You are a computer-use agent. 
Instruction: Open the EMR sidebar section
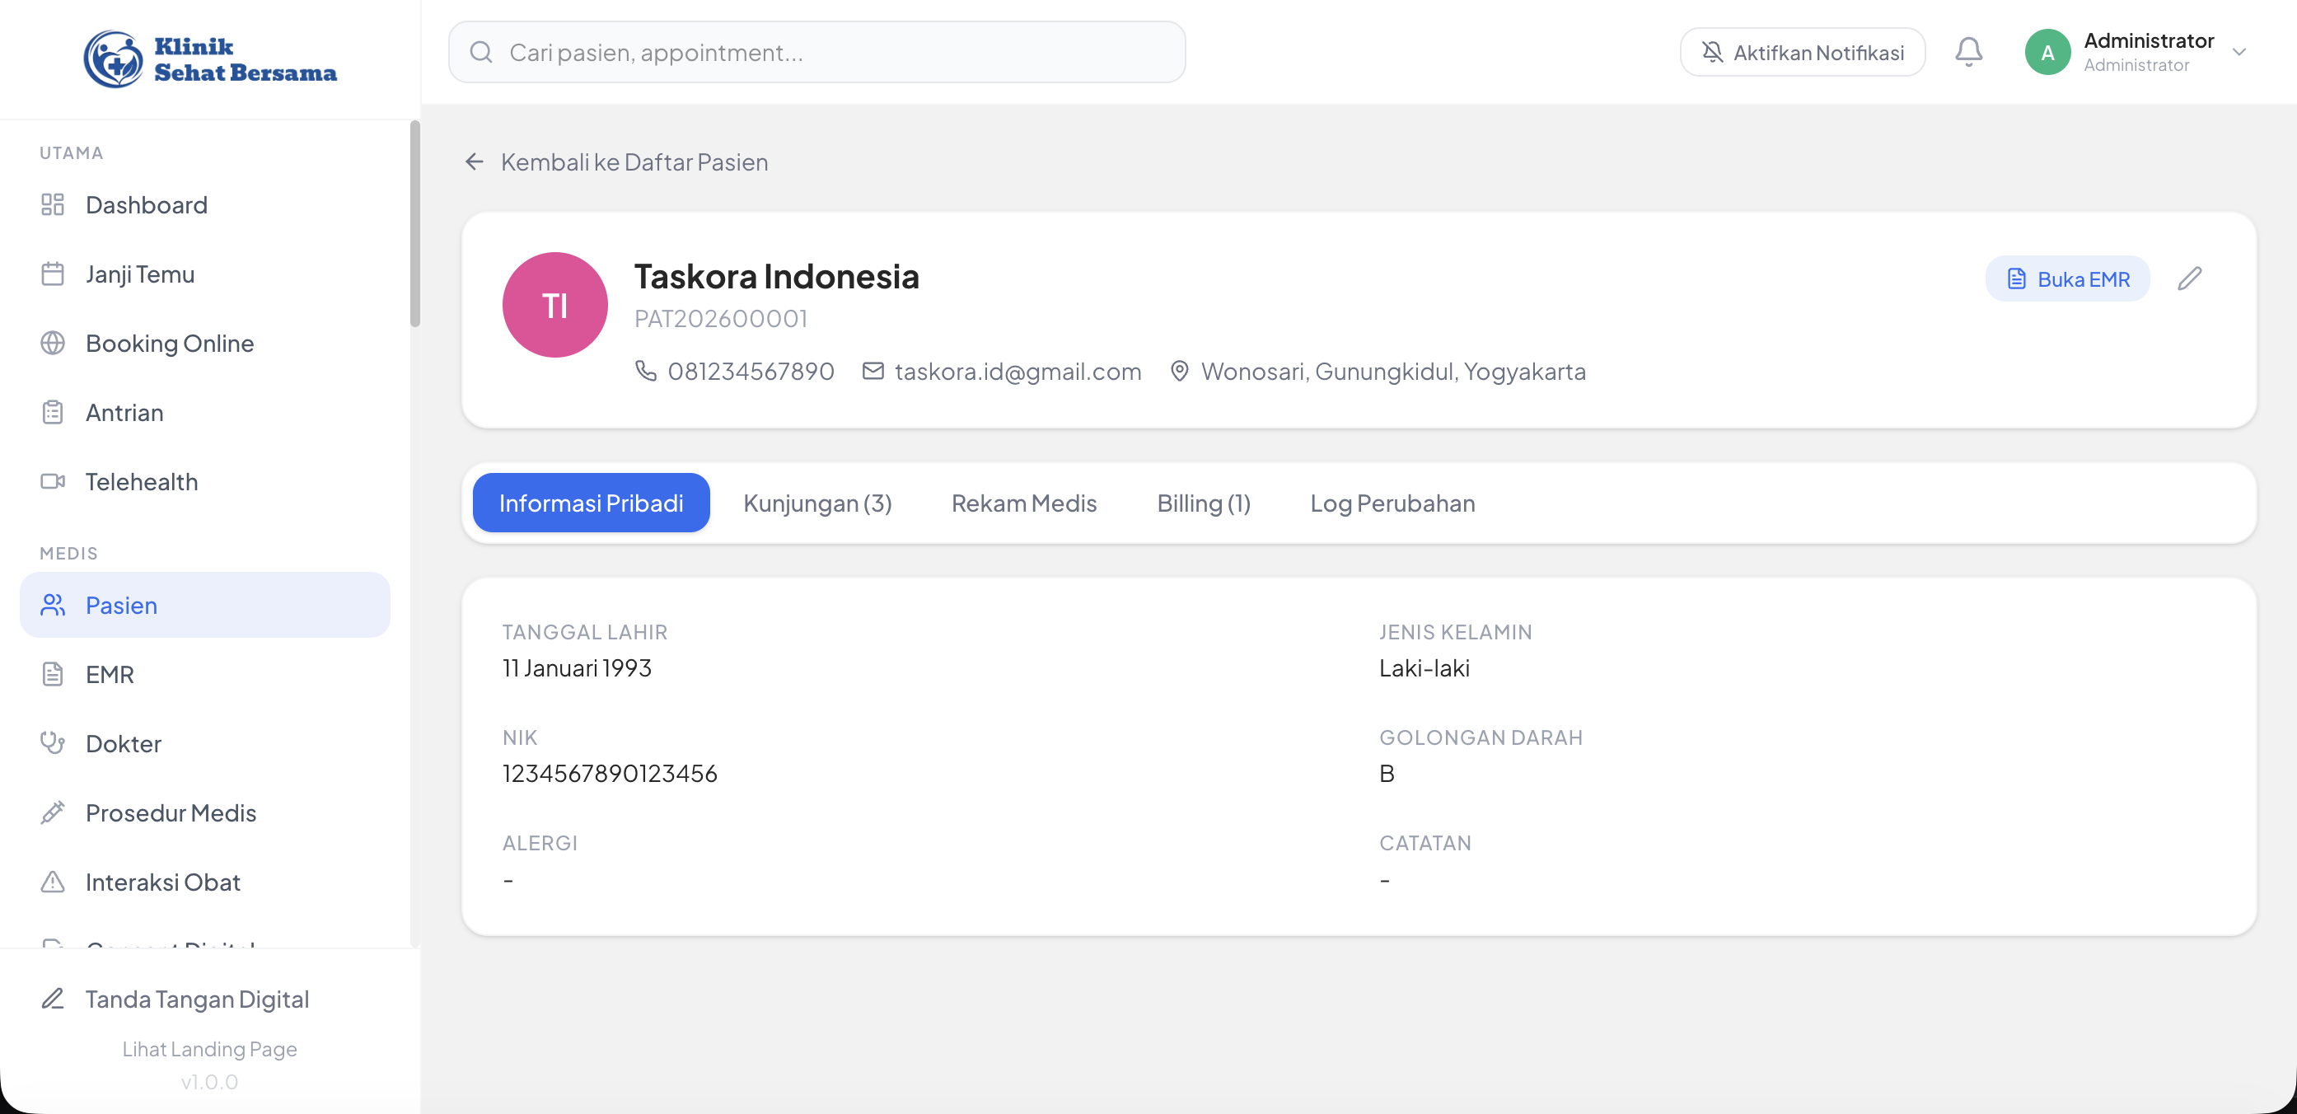coord(110,674)
